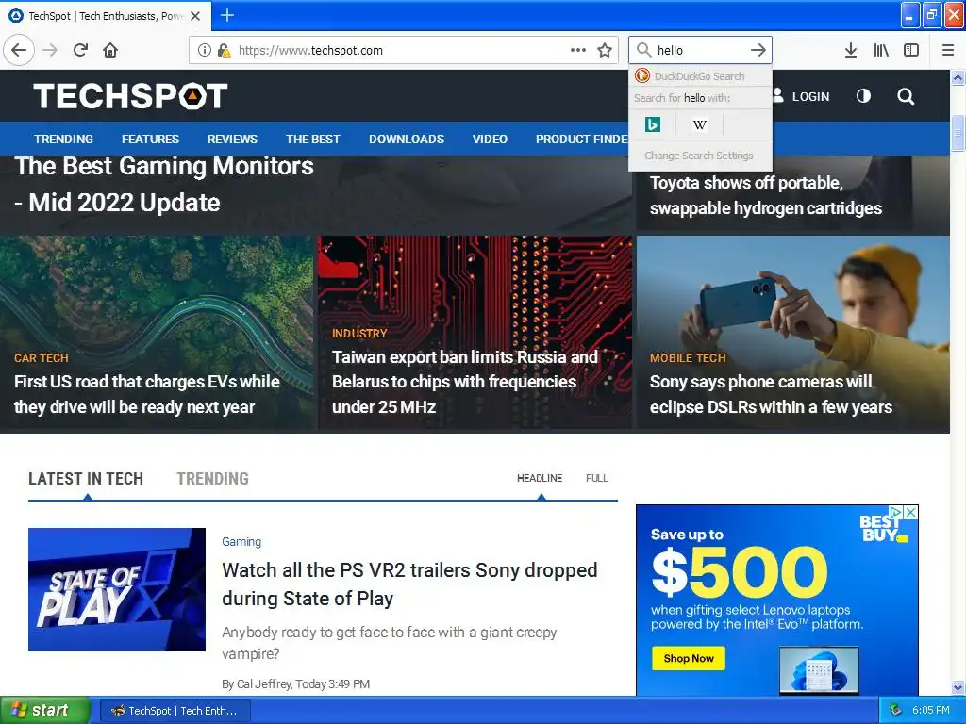Screen dimensions: 966x724
Task: Toggle the sidebar view icon
Action: coord(911,50)
